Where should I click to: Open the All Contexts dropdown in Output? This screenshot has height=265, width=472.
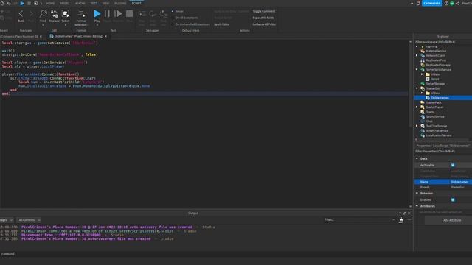click(29, 220)
